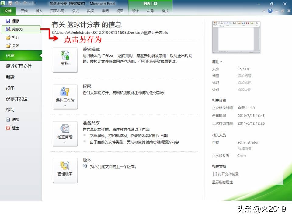Open the 新建 (New) section
This screenshot has width=292, height=219.
tap(10, 77)
